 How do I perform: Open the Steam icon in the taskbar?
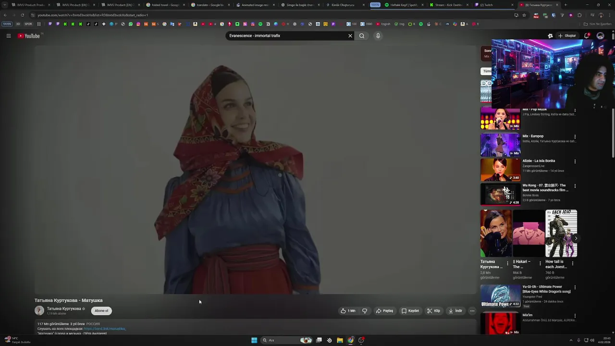(x=329, y=340)
